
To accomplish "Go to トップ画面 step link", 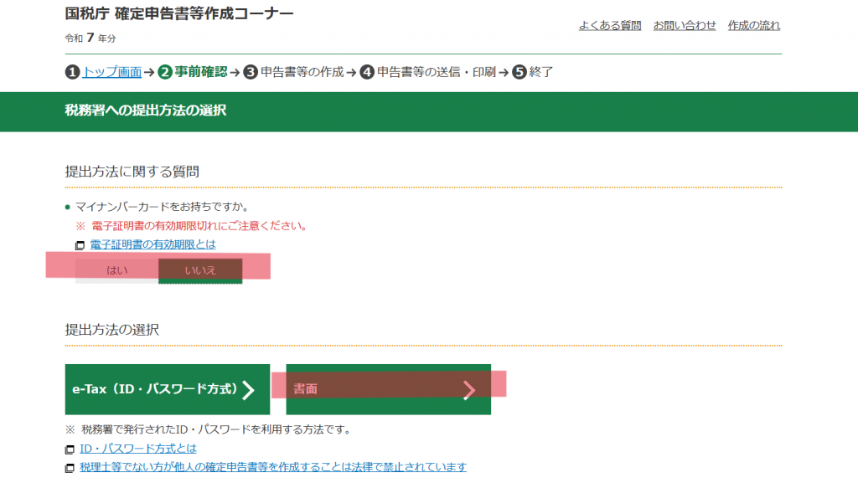I will [x=111, y=72].
